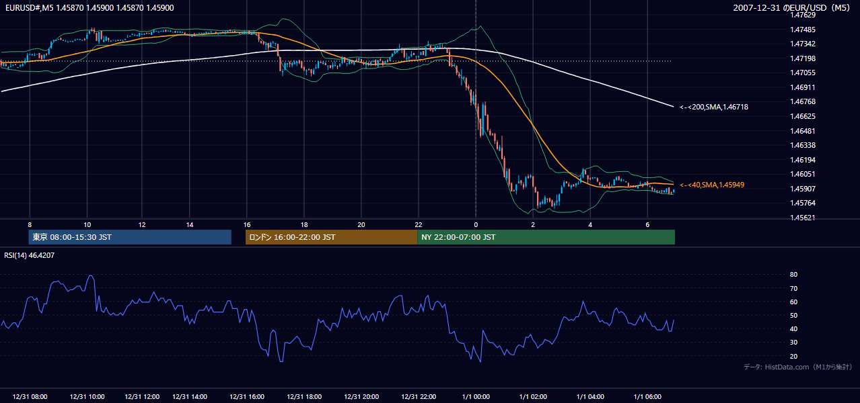Click hour label 4 under price chart

click(590, 224)
